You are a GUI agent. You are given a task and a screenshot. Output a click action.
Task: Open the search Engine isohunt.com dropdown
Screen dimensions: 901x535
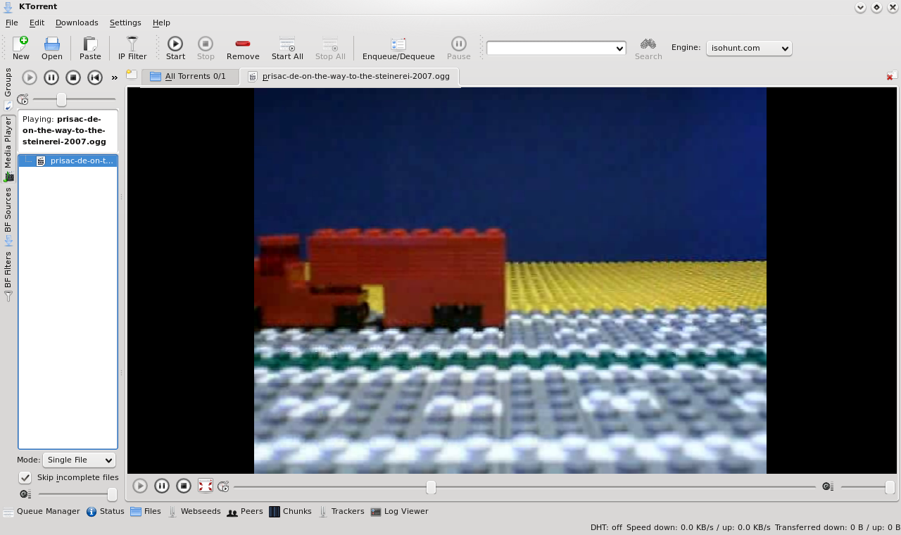pyautogui.click(x=749, y=48)
